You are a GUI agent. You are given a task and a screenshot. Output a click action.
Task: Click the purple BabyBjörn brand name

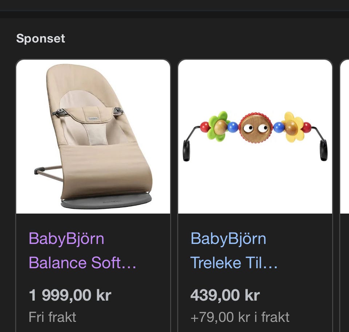pos(66,239)
